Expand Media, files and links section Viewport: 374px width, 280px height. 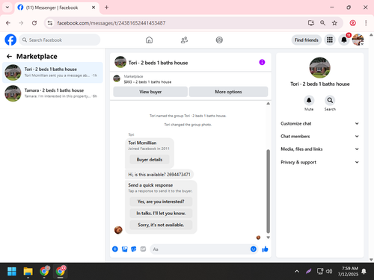pos(319,149)
